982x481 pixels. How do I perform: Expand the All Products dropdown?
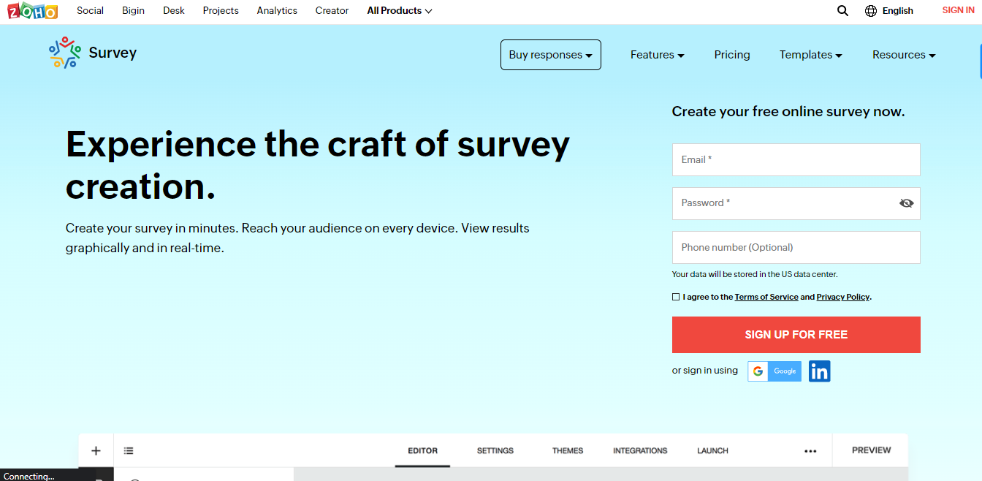(x=400, y=10)
